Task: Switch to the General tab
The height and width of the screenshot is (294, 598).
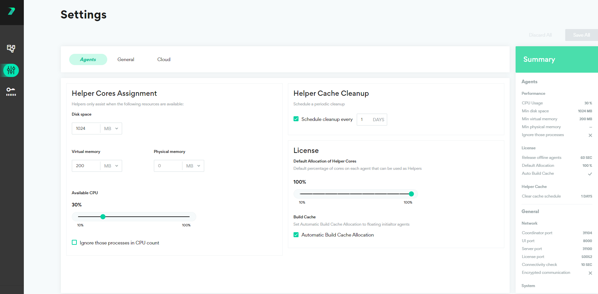Action: tap(126, 59)
